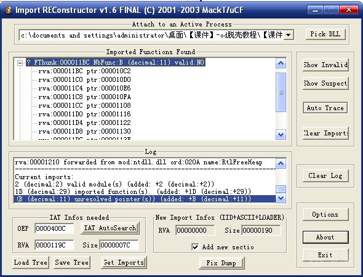Open the Options dialog

[x=325, y=215]
